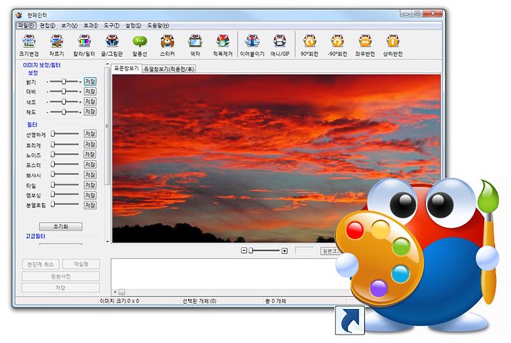Open the 도구(T) menu
511x343 pixels.
112,26
